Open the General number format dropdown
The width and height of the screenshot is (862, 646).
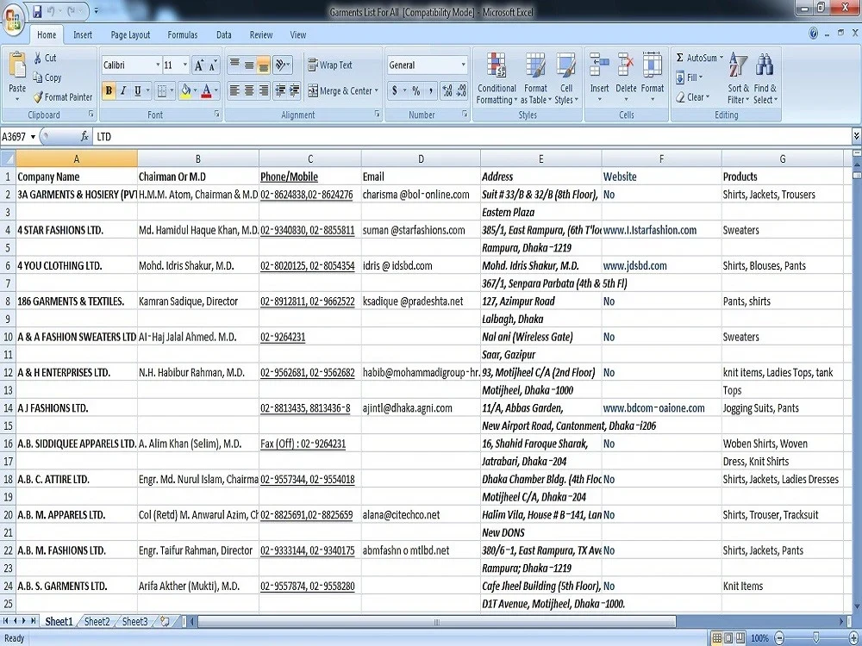[463, 65]
